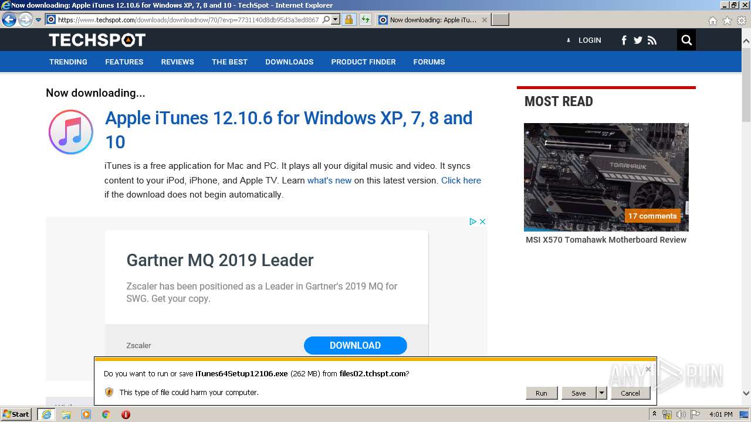Close the ad with the X icon

(x=482, y=222)
